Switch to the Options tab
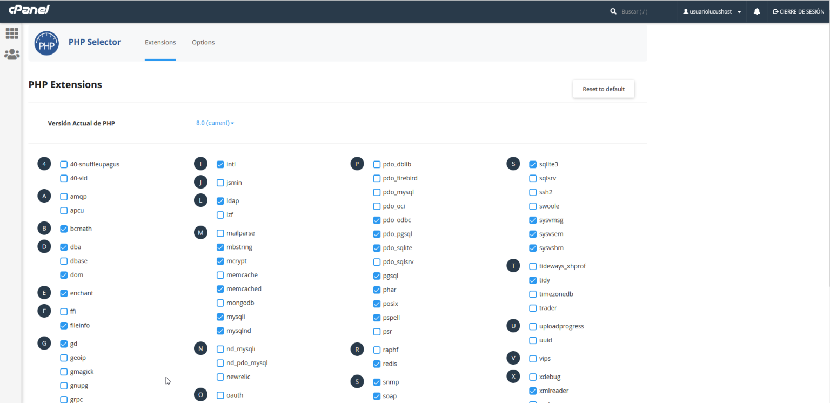This screenshot has width=830, height=403. [203, 42]
